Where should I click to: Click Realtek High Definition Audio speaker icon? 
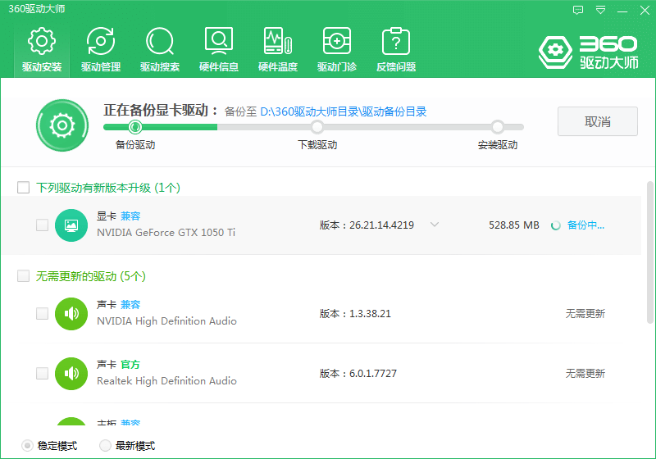[x=71, y=373]
